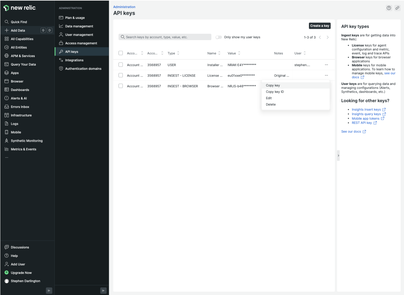
Task: Select the INGEST - LICENSE row checkbox
Action: click(x=121, y=75)
